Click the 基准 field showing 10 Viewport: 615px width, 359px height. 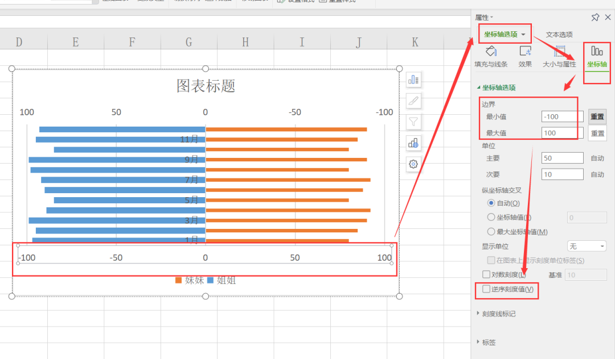tap(587, 274)
